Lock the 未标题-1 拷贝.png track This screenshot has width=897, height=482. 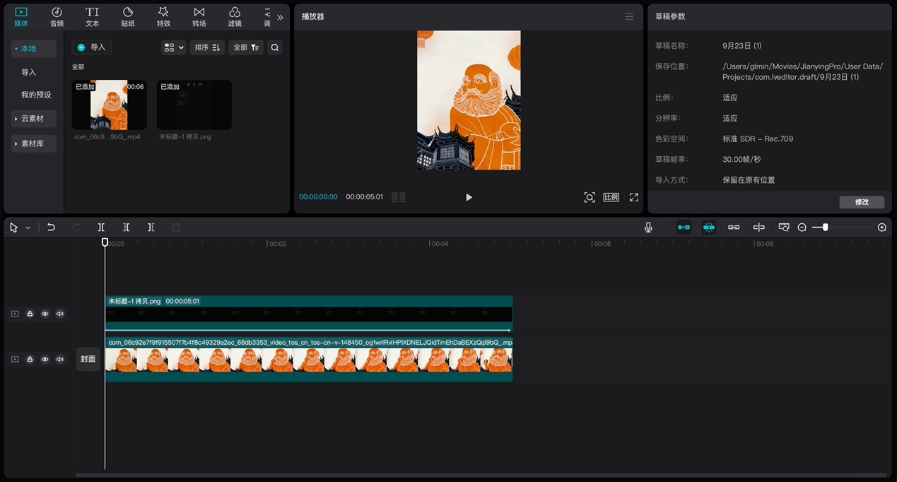(x=30, y=314)
